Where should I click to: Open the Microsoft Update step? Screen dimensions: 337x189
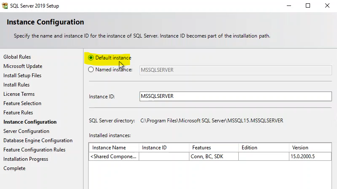point(23,66)
